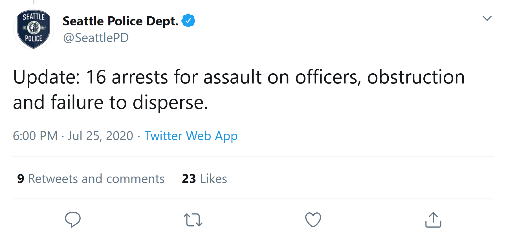Open the Twitter Web App source link
The image size is (506, 240).
point(191,136)
